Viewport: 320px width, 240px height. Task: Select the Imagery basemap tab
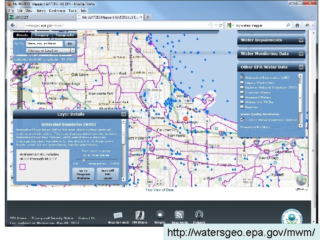pyautogui.click(x=42, y=35)
